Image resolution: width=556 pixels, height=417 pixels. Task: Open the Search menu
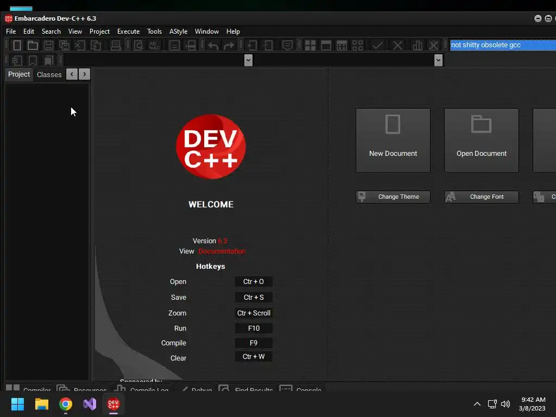click(51, 31)
